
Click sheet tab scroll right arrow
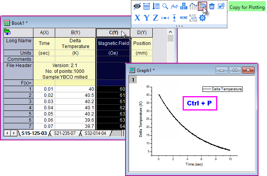tap(14, 133)
